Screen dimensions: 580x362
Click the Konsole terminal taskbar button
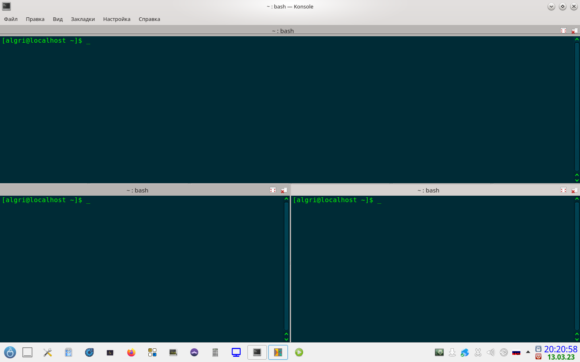[x=257, y=352]
